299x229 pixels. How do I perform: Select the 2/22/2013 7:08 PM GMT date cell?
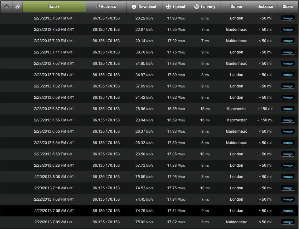coord(54,199)
